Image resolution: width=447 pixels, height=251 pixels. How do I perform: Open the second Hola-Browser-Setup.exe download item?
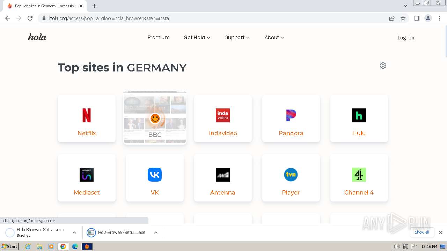tap(117, 233)
